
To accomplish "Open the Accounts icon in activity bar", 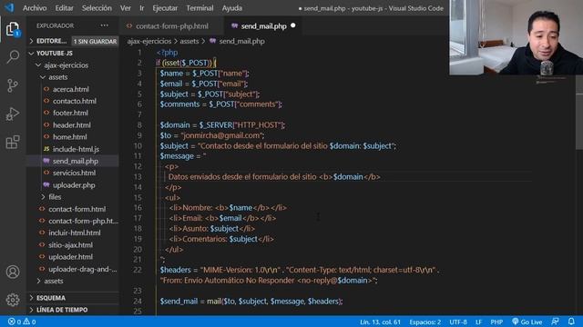I will [13, 272].
